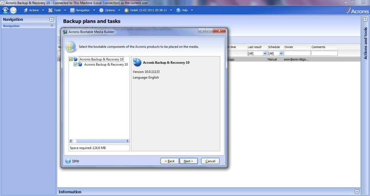The width and height of the screenshot is (370, 196).
Task: Open the Tools menu dropdown arrow
Action: point(65,10)
